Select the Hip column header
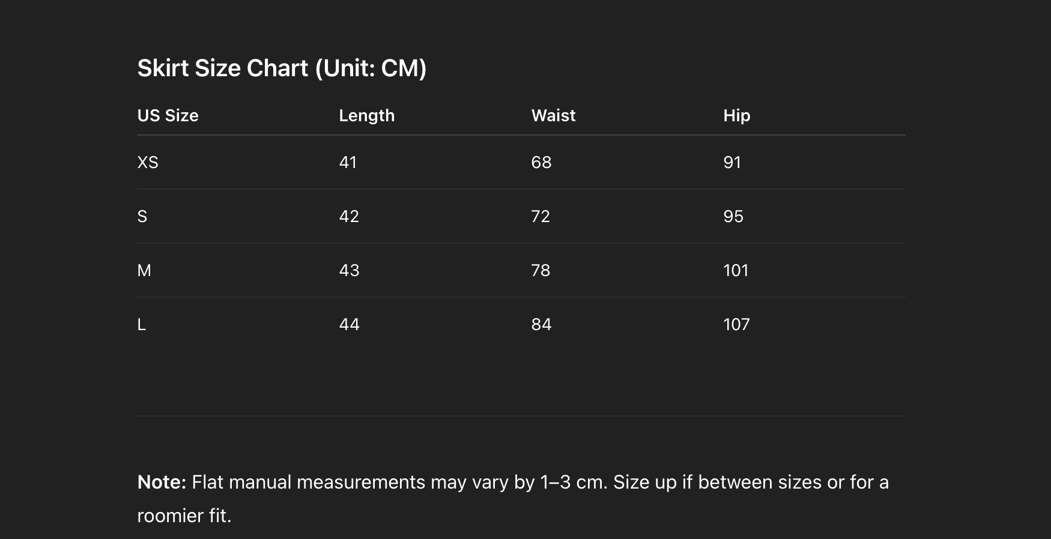The height and width of the screenshot is (539, 1051). (737, 115)
